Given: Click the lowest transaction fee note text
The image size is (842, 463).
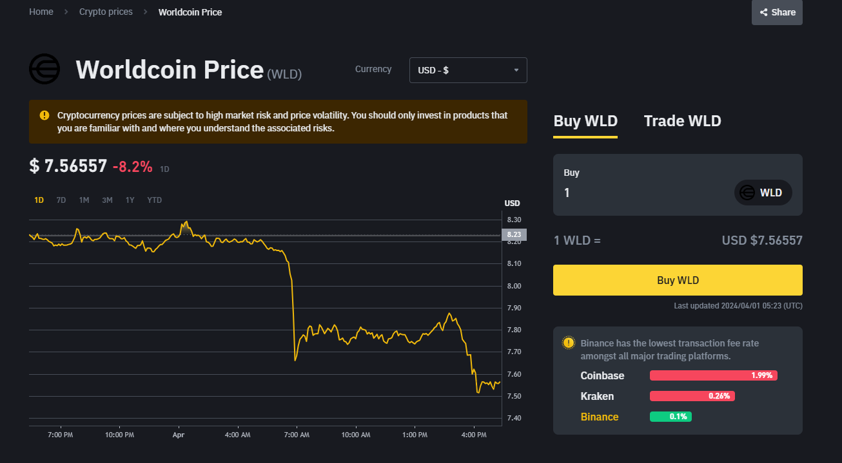Looking at the screenshot, I should 670,349.
